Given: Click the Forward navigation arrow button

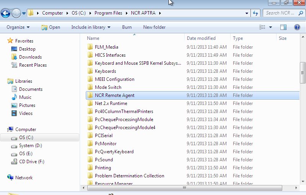Looking at the screenshot, I should [x=16, y=13].
